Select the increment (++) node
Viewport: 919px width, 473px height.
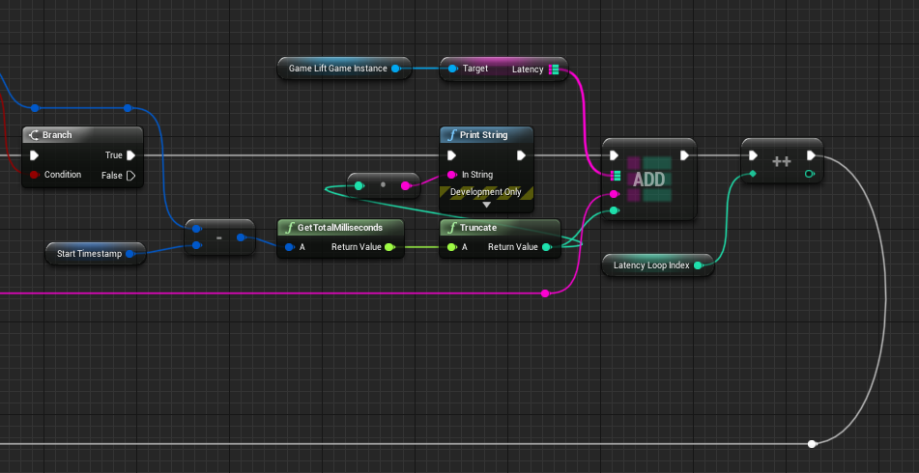pos(782,162)
